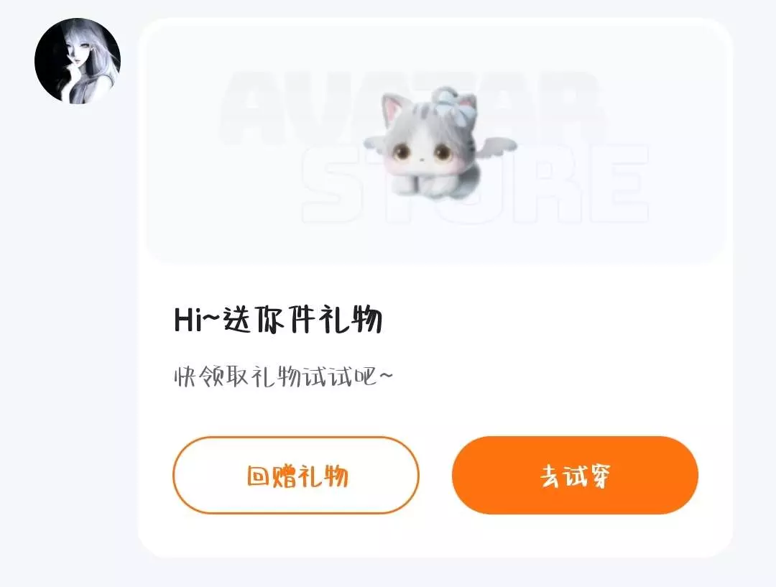Click the 快领取礼物试试吧~ subtitle text
The width and height of the screenshot is (776, 587).
coord(284,376)
